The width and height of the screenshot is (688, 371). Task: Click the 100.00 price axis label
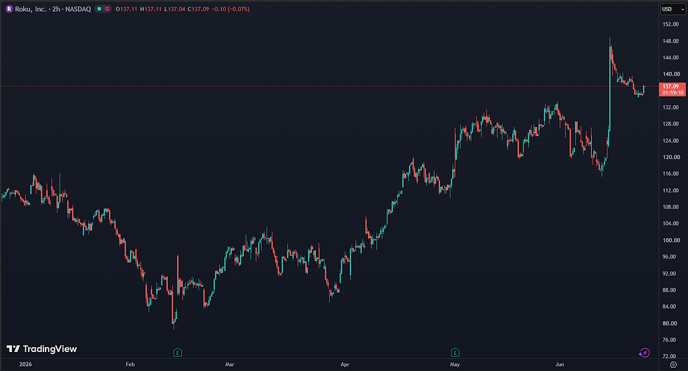671,240
